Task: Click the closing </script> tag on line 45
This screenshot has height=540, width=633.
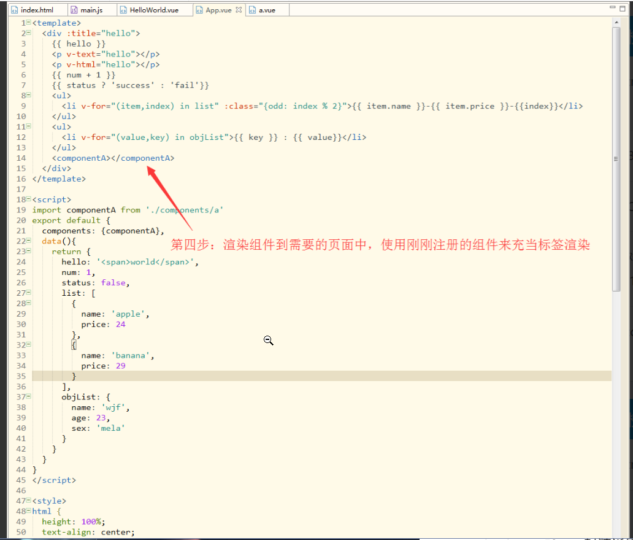Action: [x=54, y=480]
